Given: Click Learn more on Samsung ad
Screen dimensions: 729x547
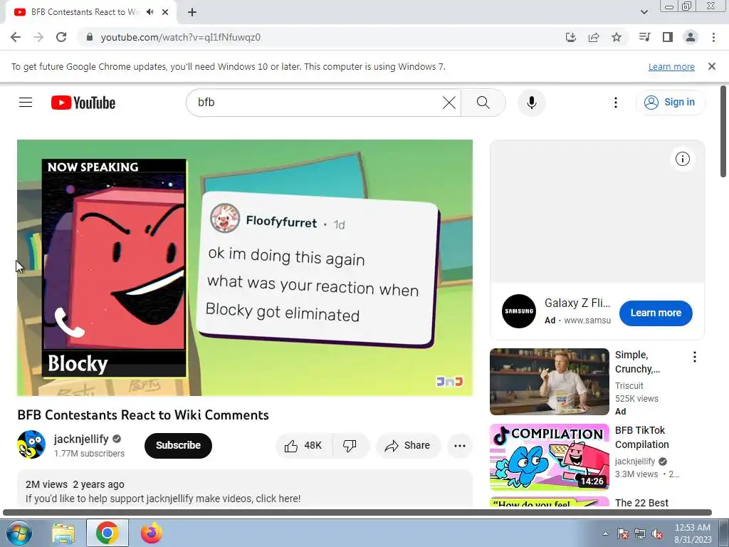Looking at the screenshot, I should 656,313.
